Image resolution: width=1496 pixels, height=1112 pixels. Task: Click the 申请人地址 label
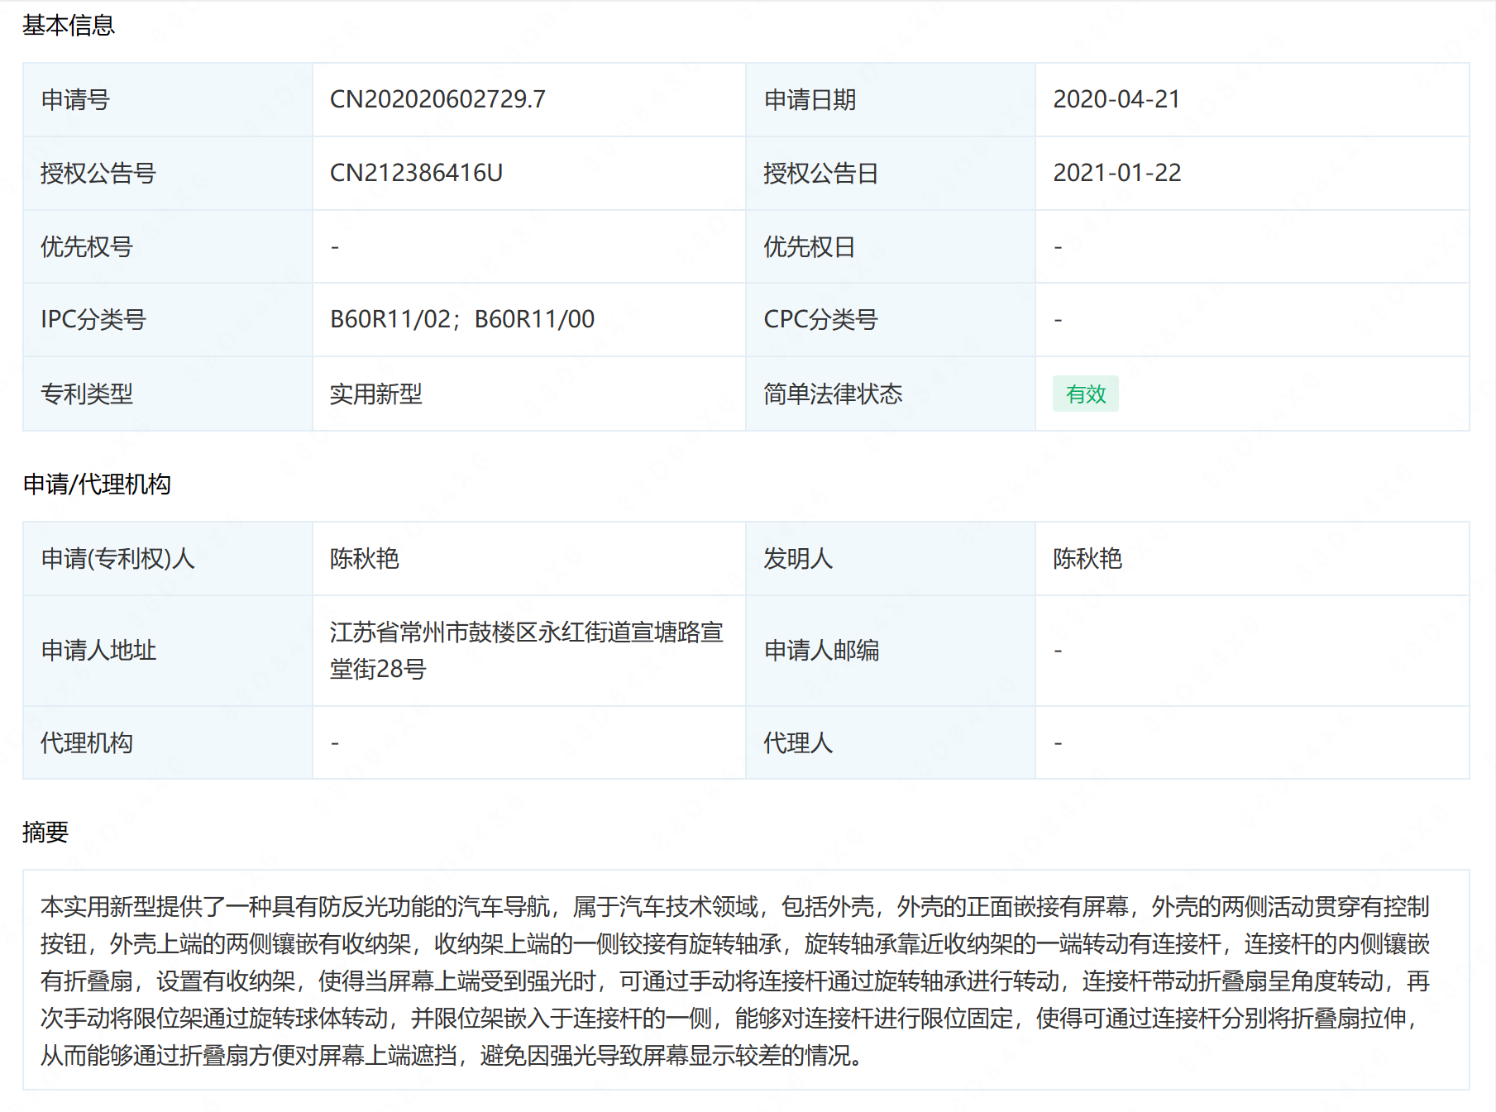tap(98, 650)
